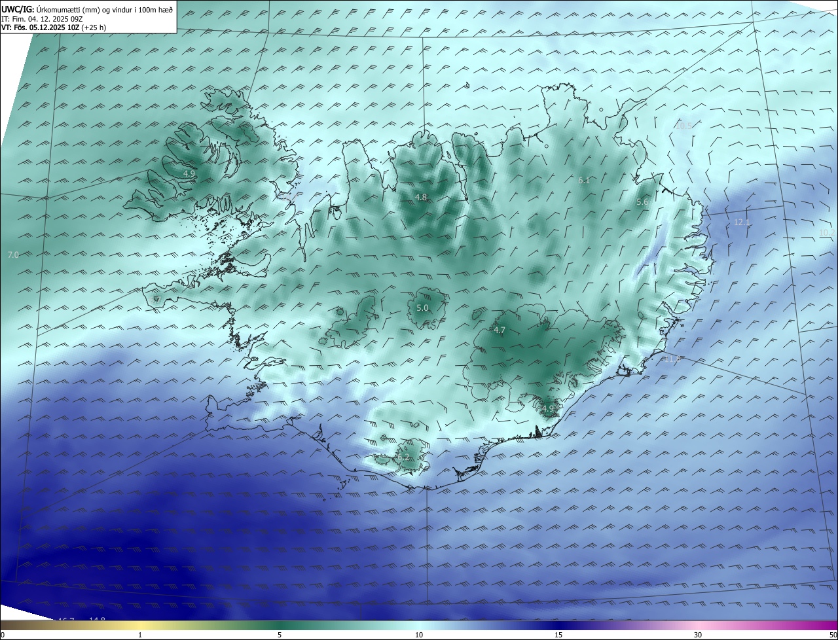
Task: Click the 6.1 value in northeast Iceland
Action: (584, 180)
